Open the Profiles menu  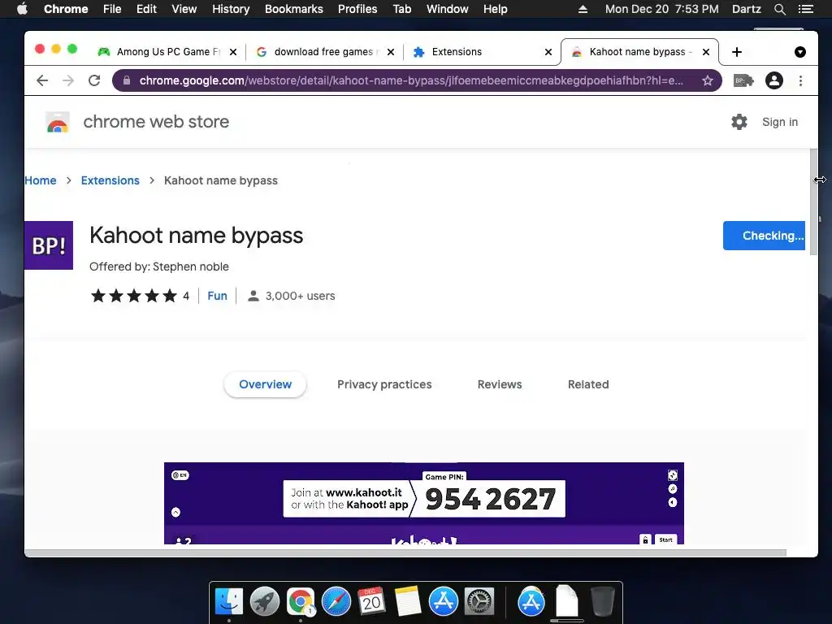click(x=357, y=9)
